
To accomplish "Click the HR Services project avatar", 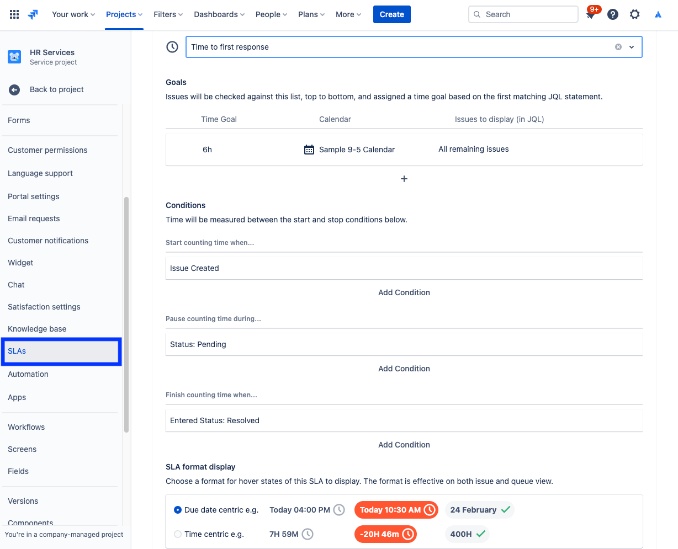I will [x=14, y=56].
